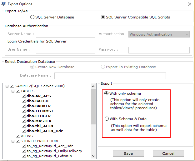Image resolution: width=195 pixels, height=161 pixels.
Task: Uncheck dbo.BATCH table checkbox
Action: 24,101
